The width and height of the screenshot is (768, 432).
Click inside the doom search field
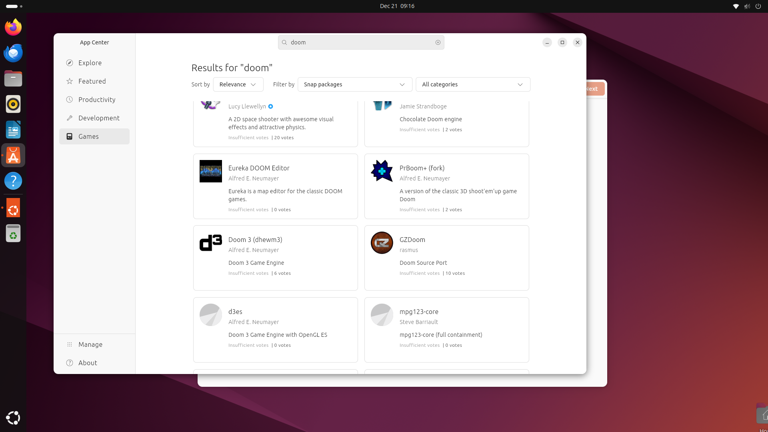coord(360,42)
